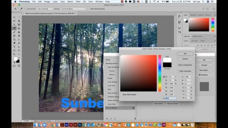Image resolution: width=228 pixels, height=128 pixels.
Task: Switch to the Adjustments tab
Action: pyautogui.click(x=197, y=36)
